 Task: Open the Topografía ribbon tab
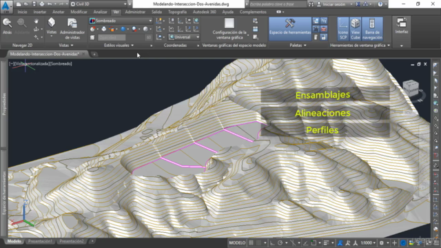pyautogui.click(x=177, y=12)
